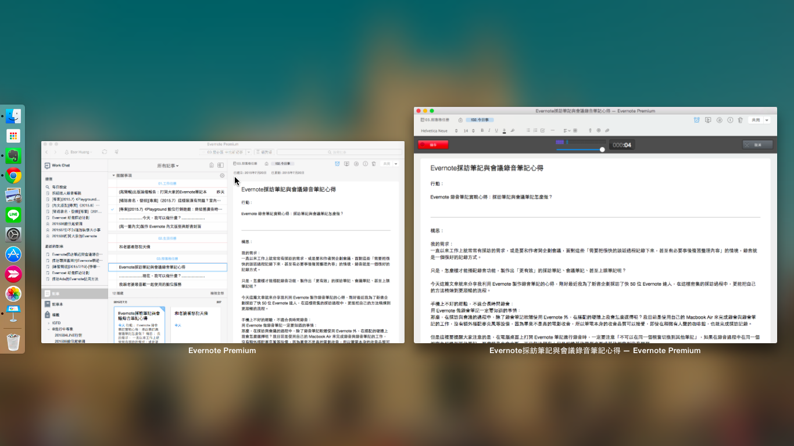Click the trash icon in recording window
This screenshot has height=446, width=794.
tap(740, 120)
